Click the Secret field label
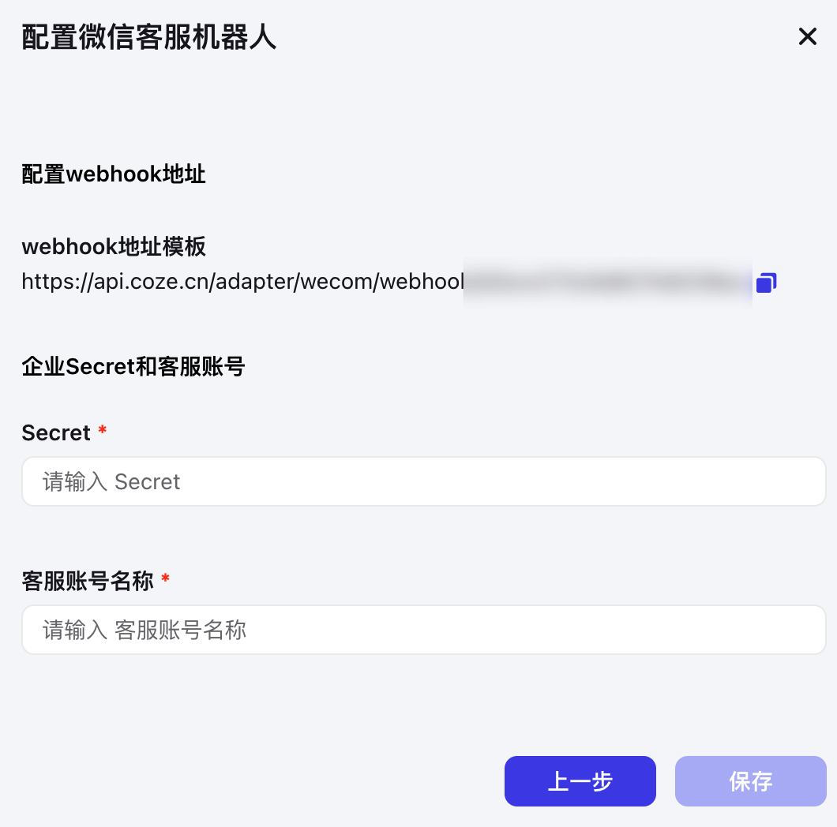This screenshot has width=837, height=827. click(56, 432)
